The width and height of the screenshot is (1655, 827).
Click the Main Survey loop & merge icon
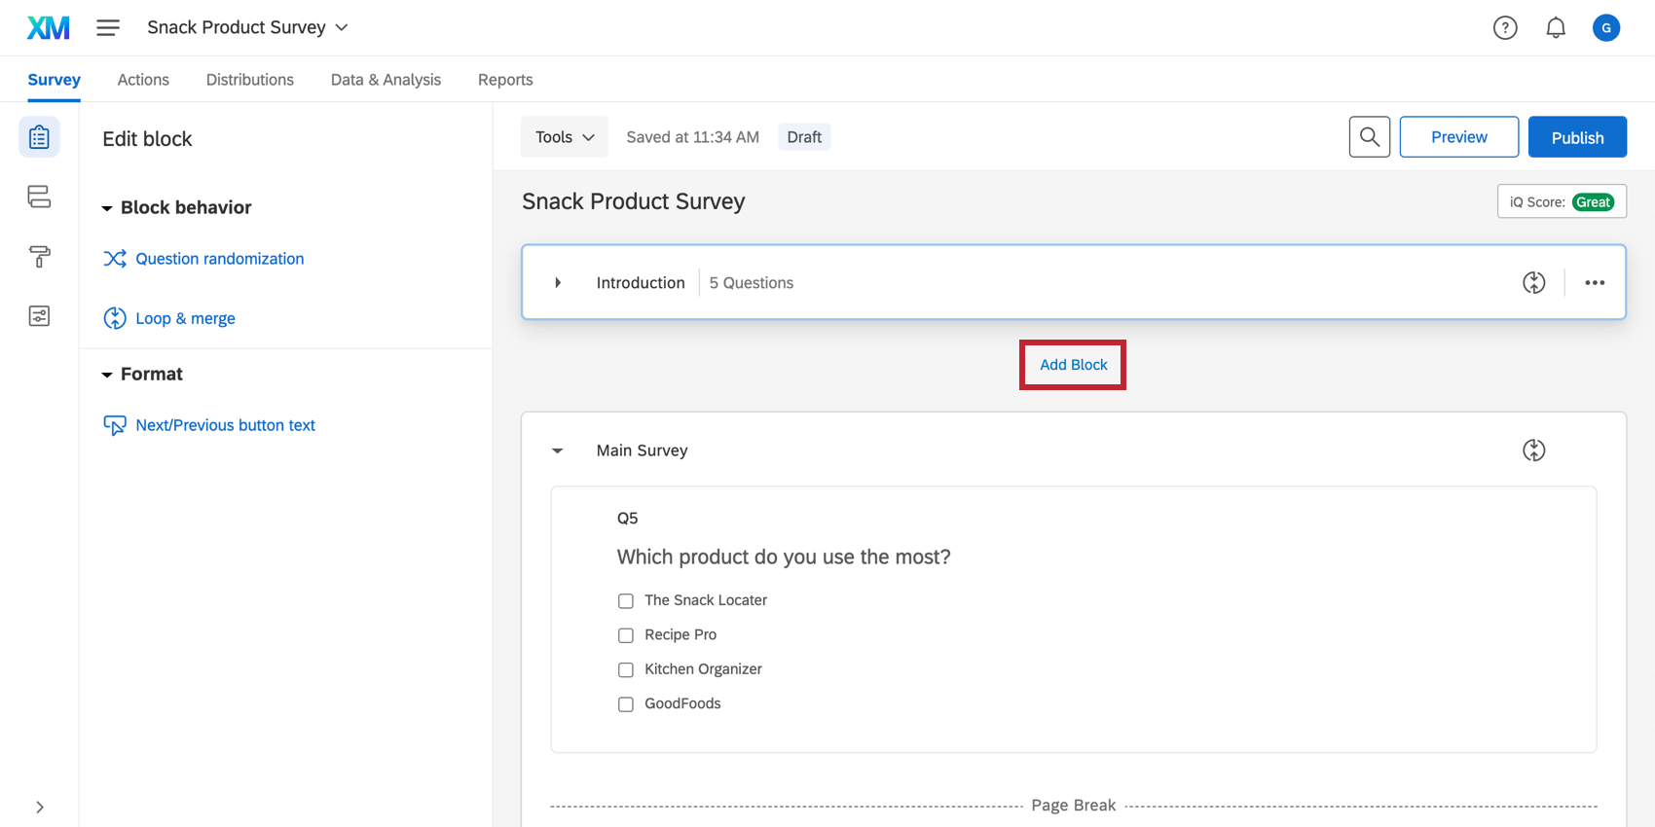[x=1533, y=450]
